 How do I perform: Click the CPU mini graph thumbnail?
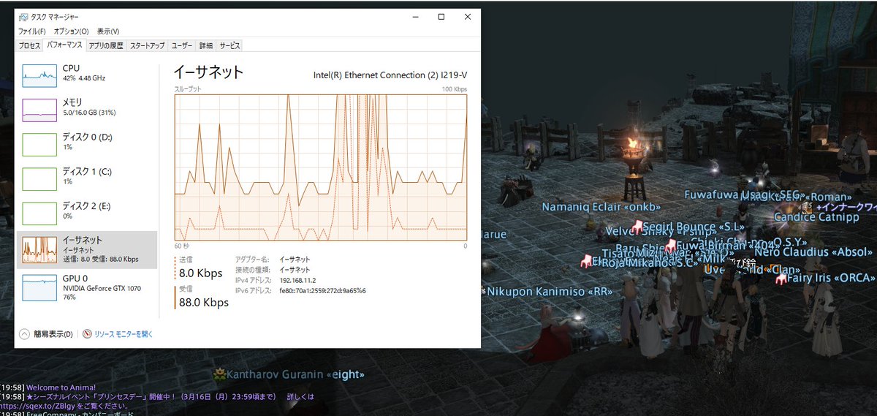point(39,75)
